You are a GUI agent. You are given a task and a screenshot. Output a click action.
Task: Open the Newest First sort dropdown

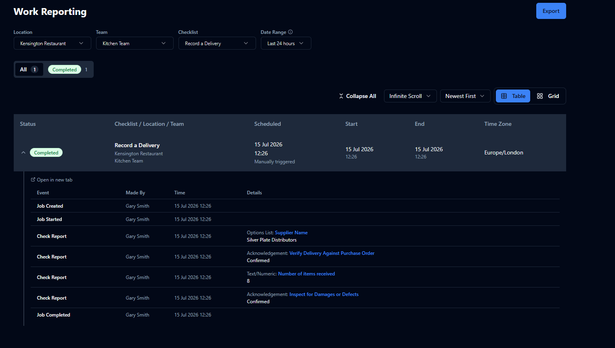465,96
